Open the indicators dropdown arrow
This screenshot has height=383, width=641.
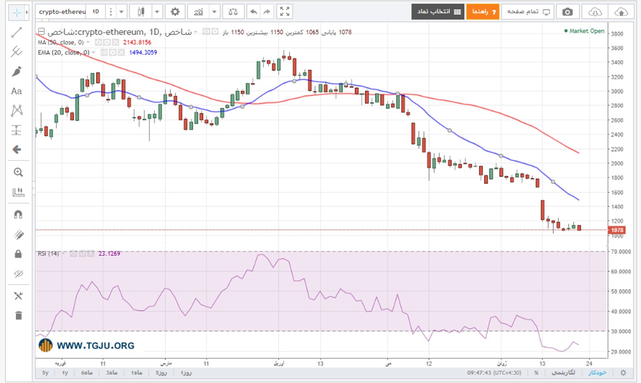[x=215, y=11]
